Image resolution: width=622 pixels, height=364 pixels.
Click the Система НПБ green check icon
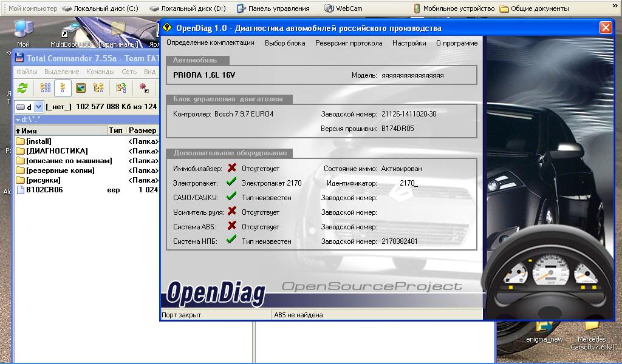point(231,240)
